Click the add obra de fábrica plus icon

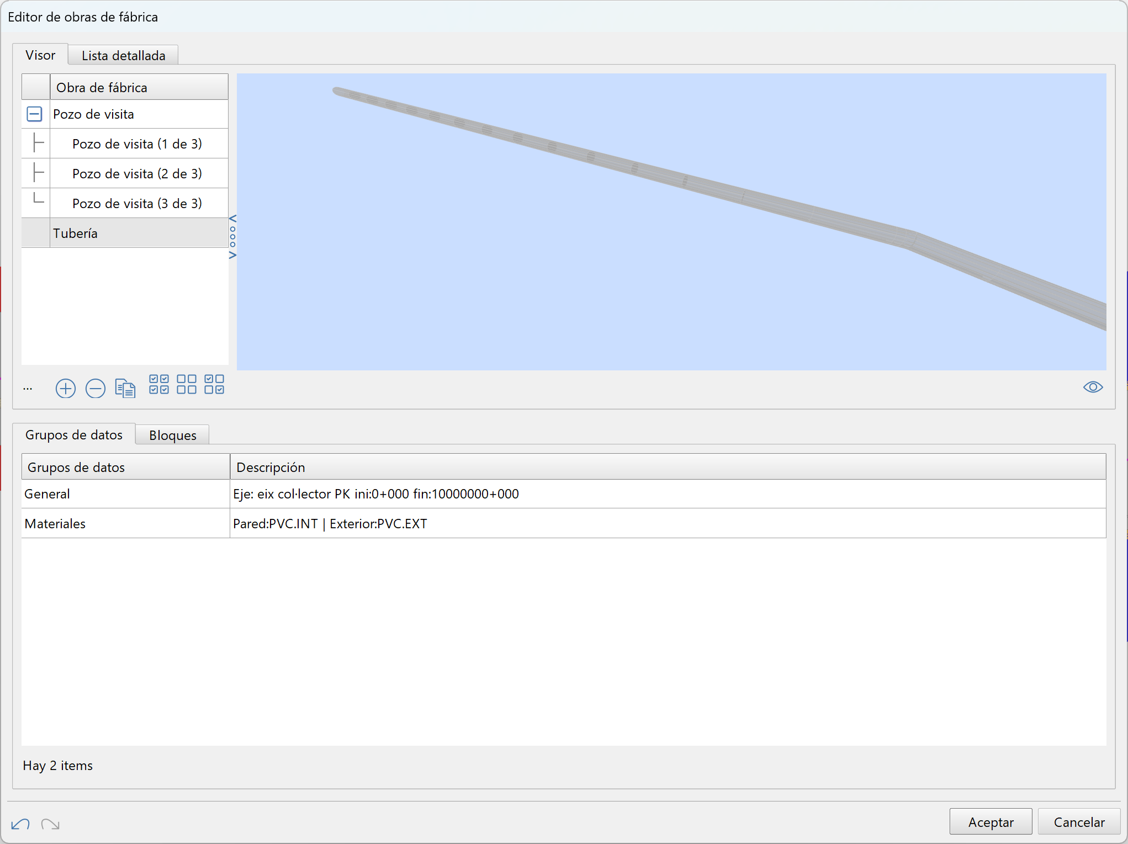point(65,389)
